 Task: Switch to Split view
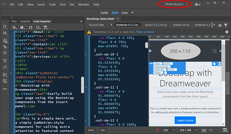pyautogui.click(x=115, y=13)
